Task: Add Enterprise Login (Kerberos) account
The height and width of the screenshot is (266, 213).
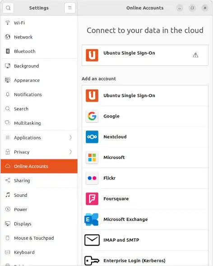Action: click(145, 258)
